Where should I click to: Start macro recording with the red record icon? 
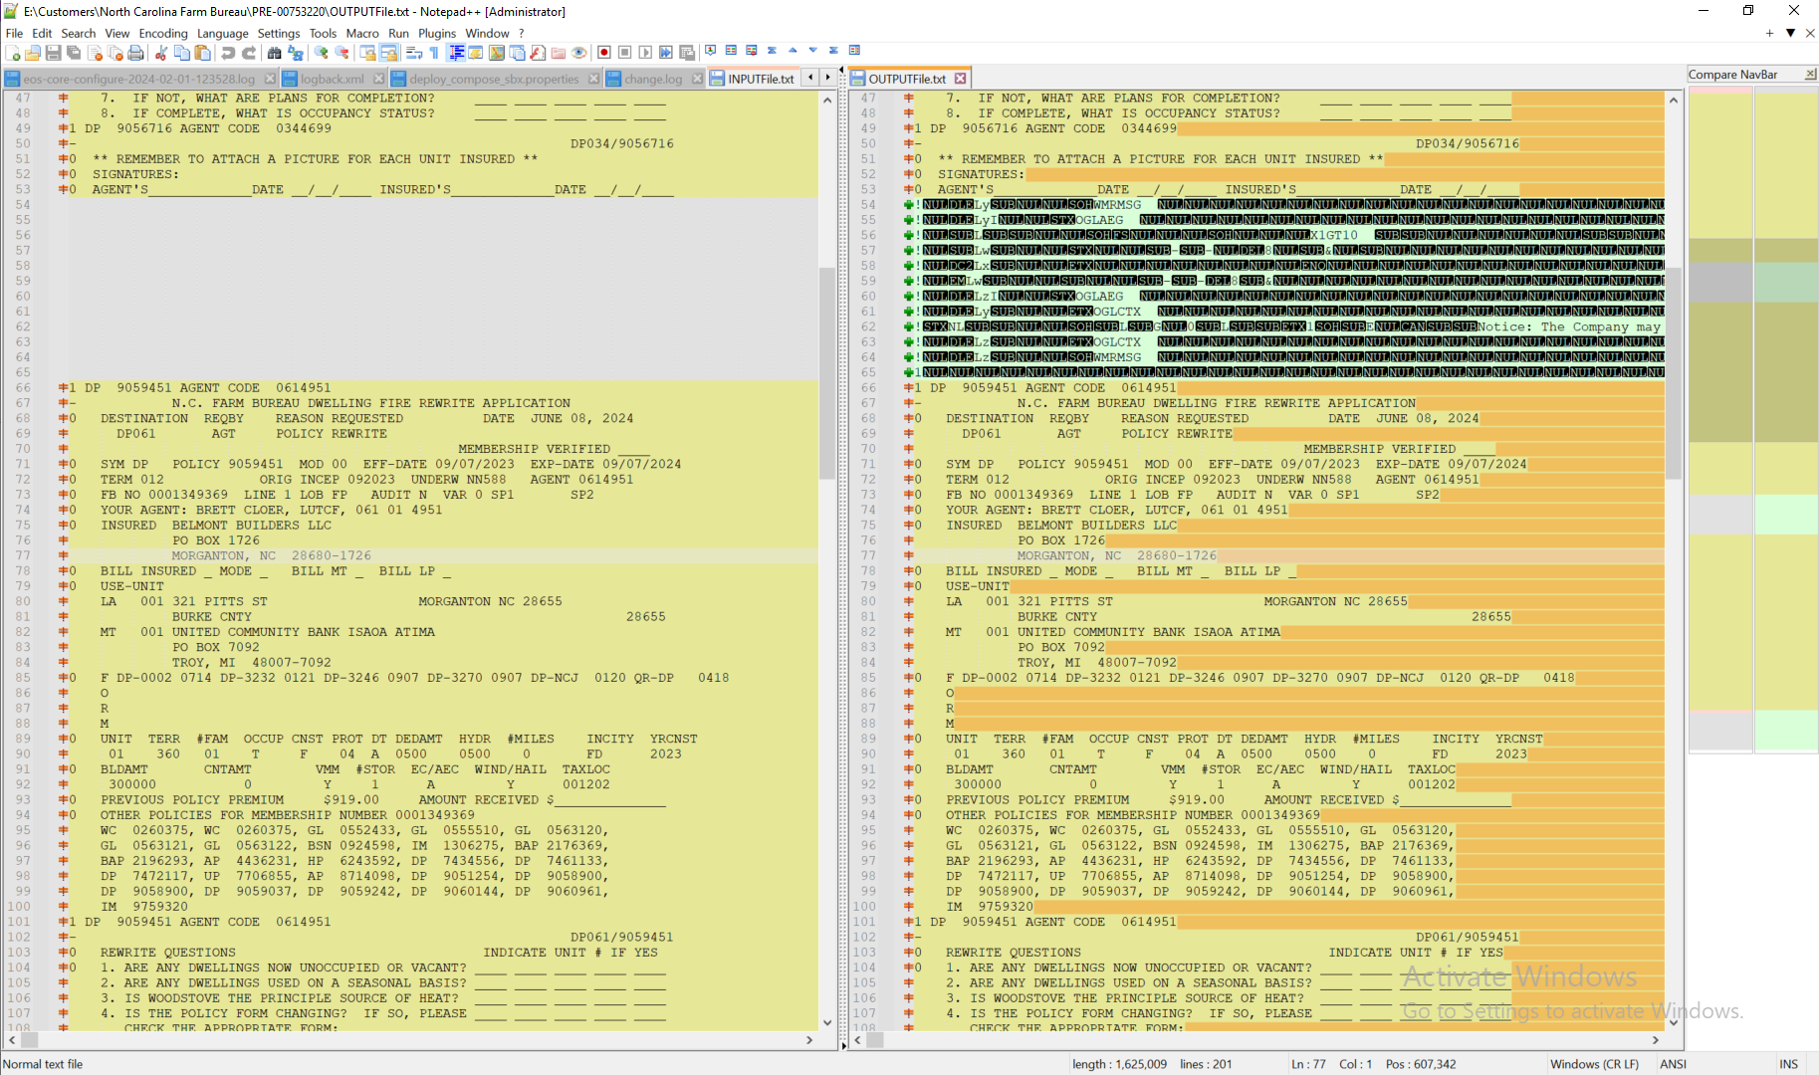click(x=603, y=52)
